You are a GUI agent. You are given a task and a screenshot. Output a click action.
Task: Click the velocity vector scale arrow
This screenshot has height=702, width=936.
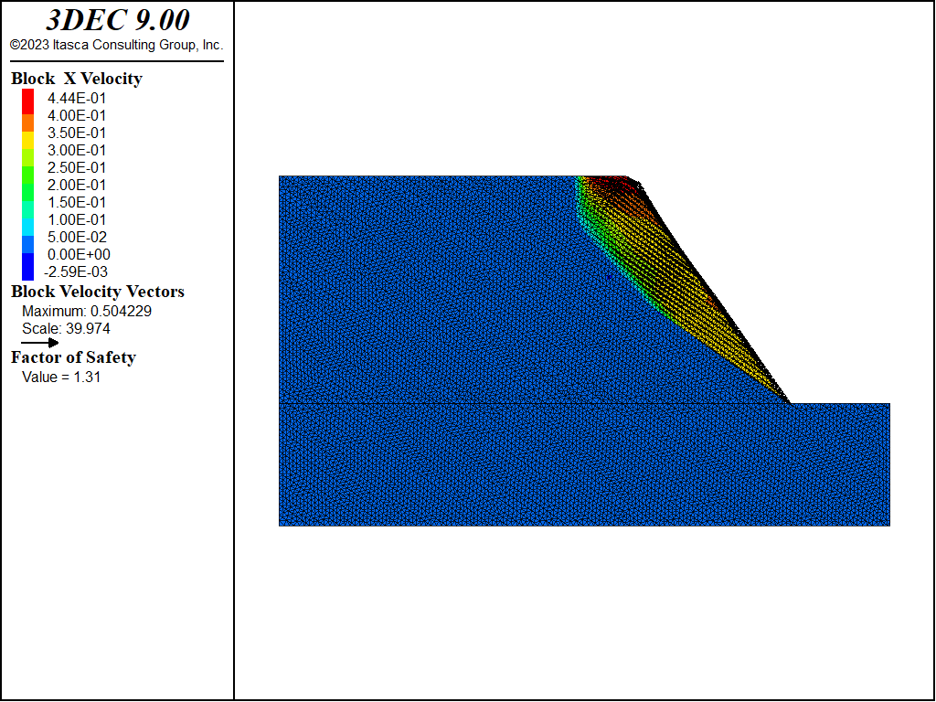(x=40, y=342)
